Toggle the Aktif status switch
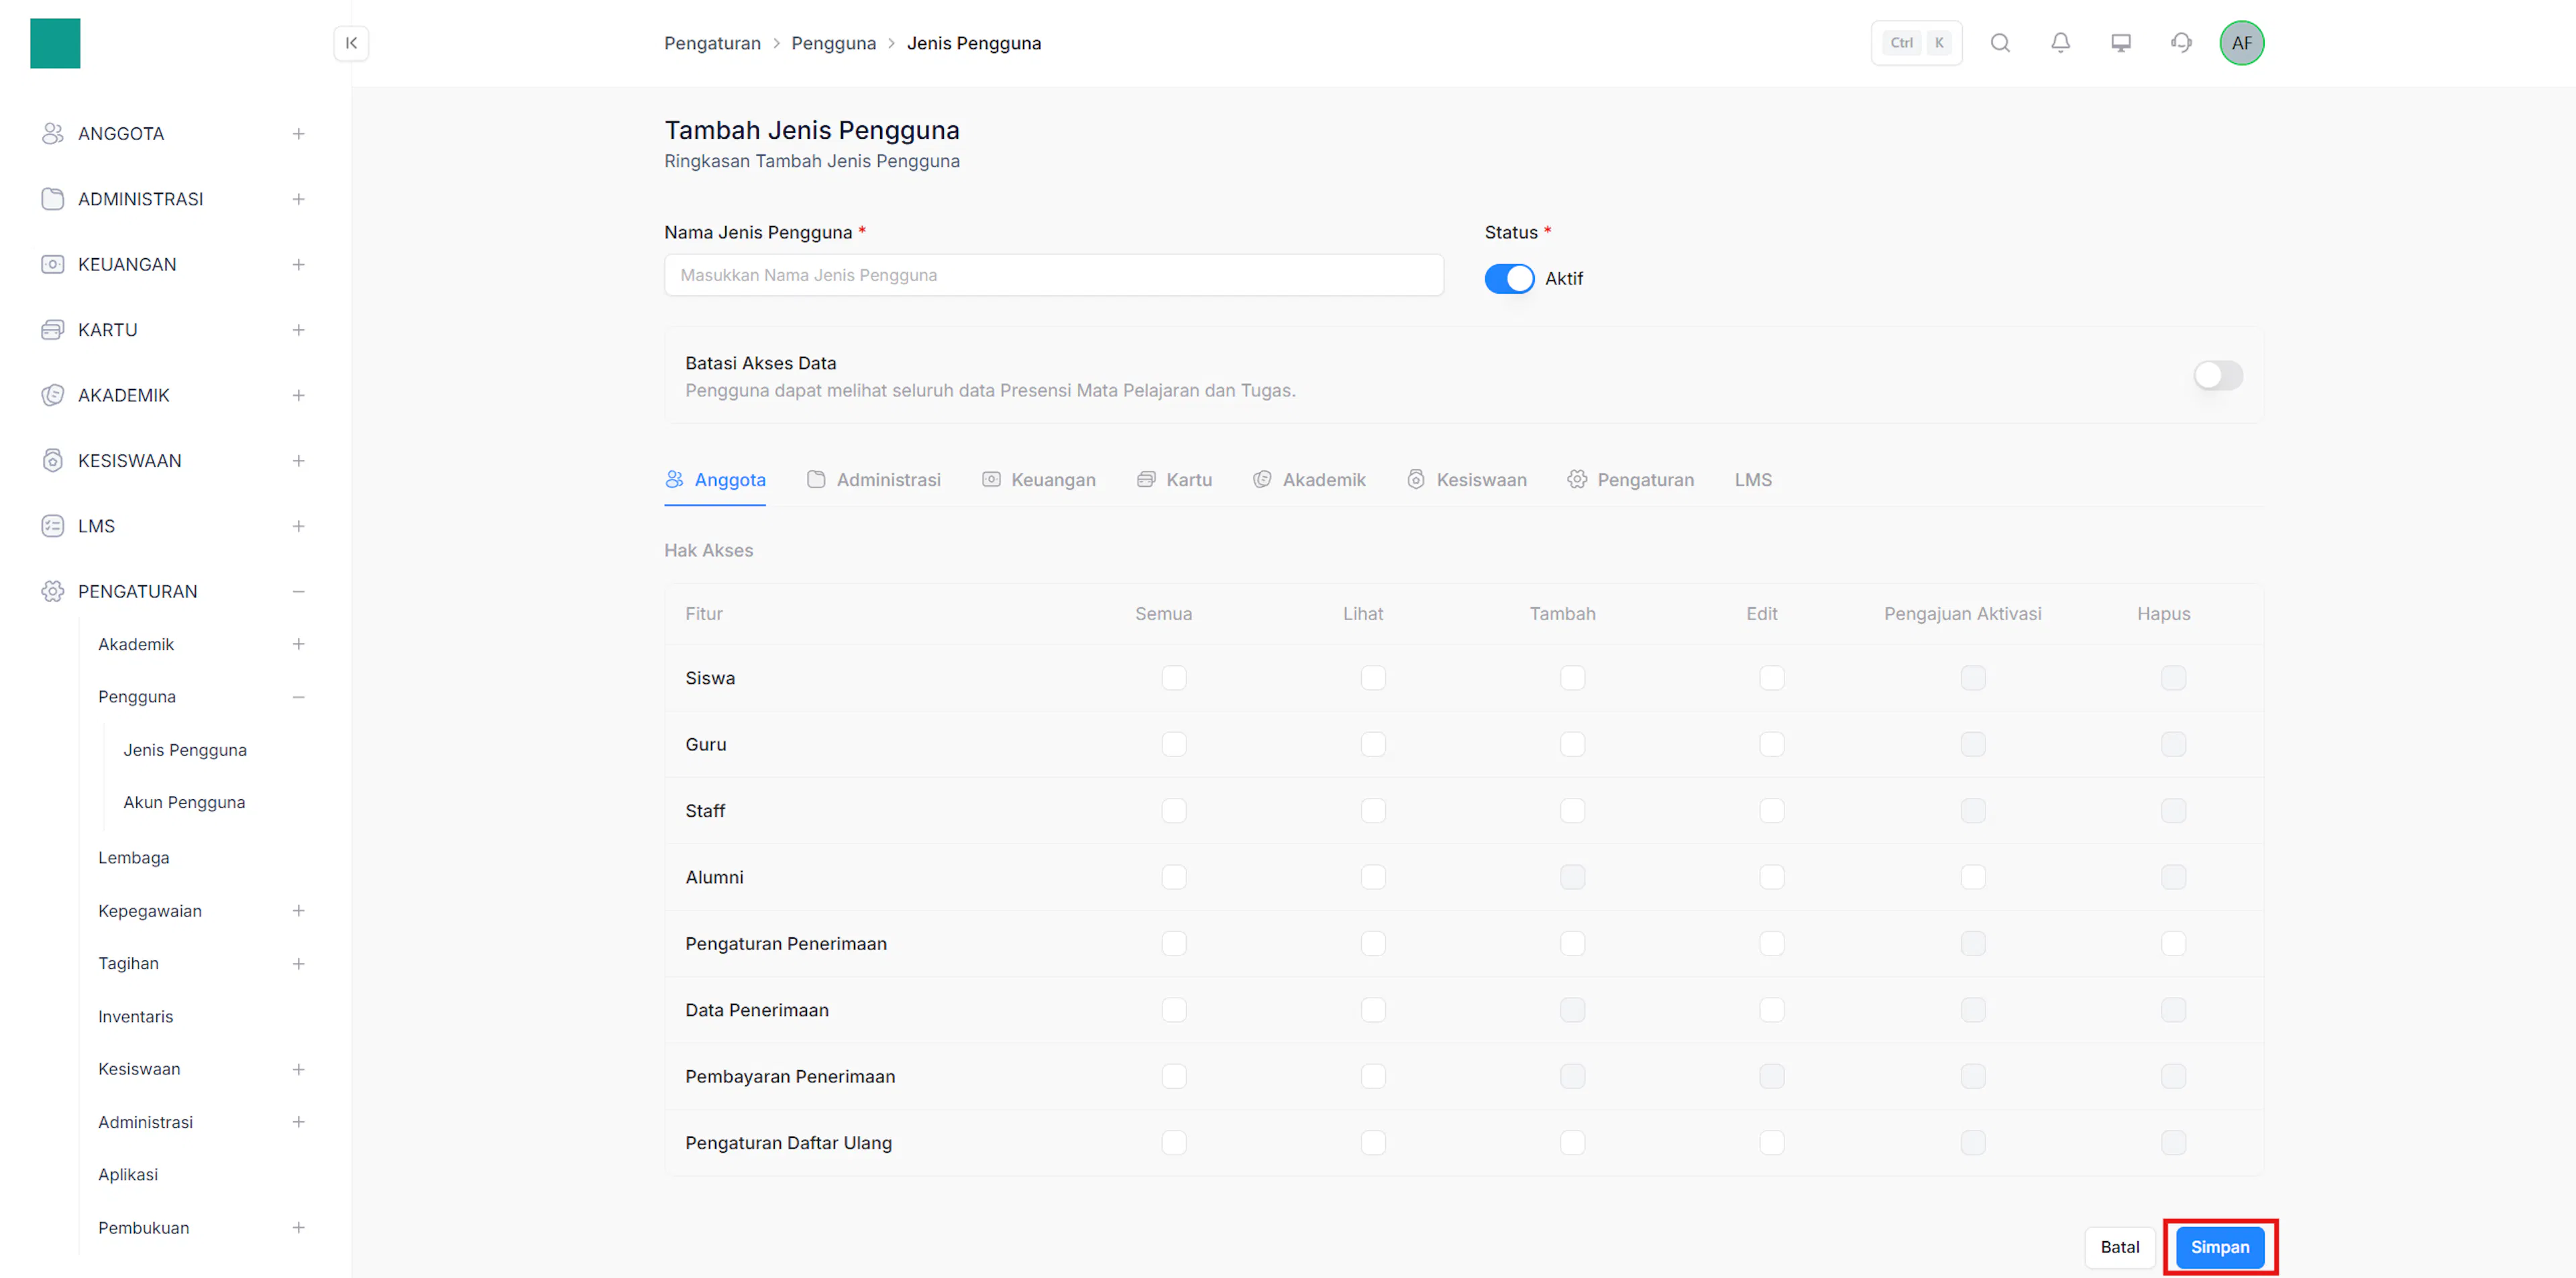The image size is (2576, 1278). point(1509,279)
